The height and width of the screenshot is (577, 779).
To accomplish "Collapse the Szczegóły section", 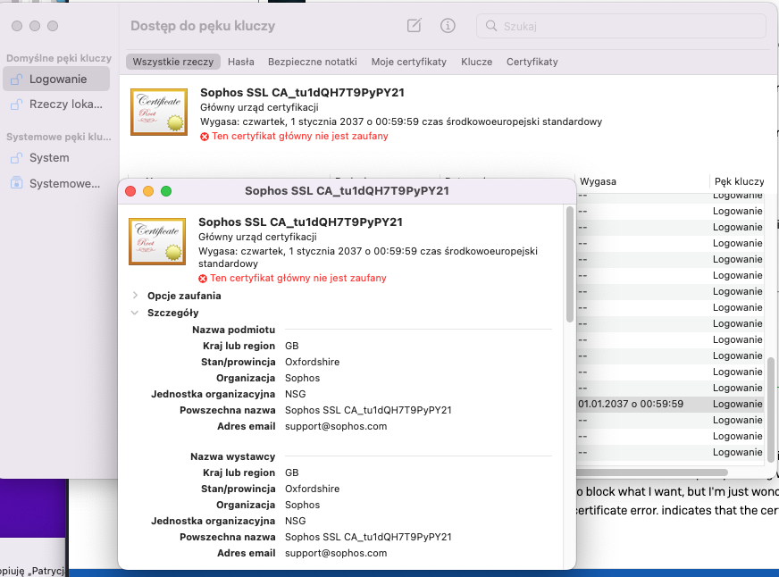I will coord(135,313).
